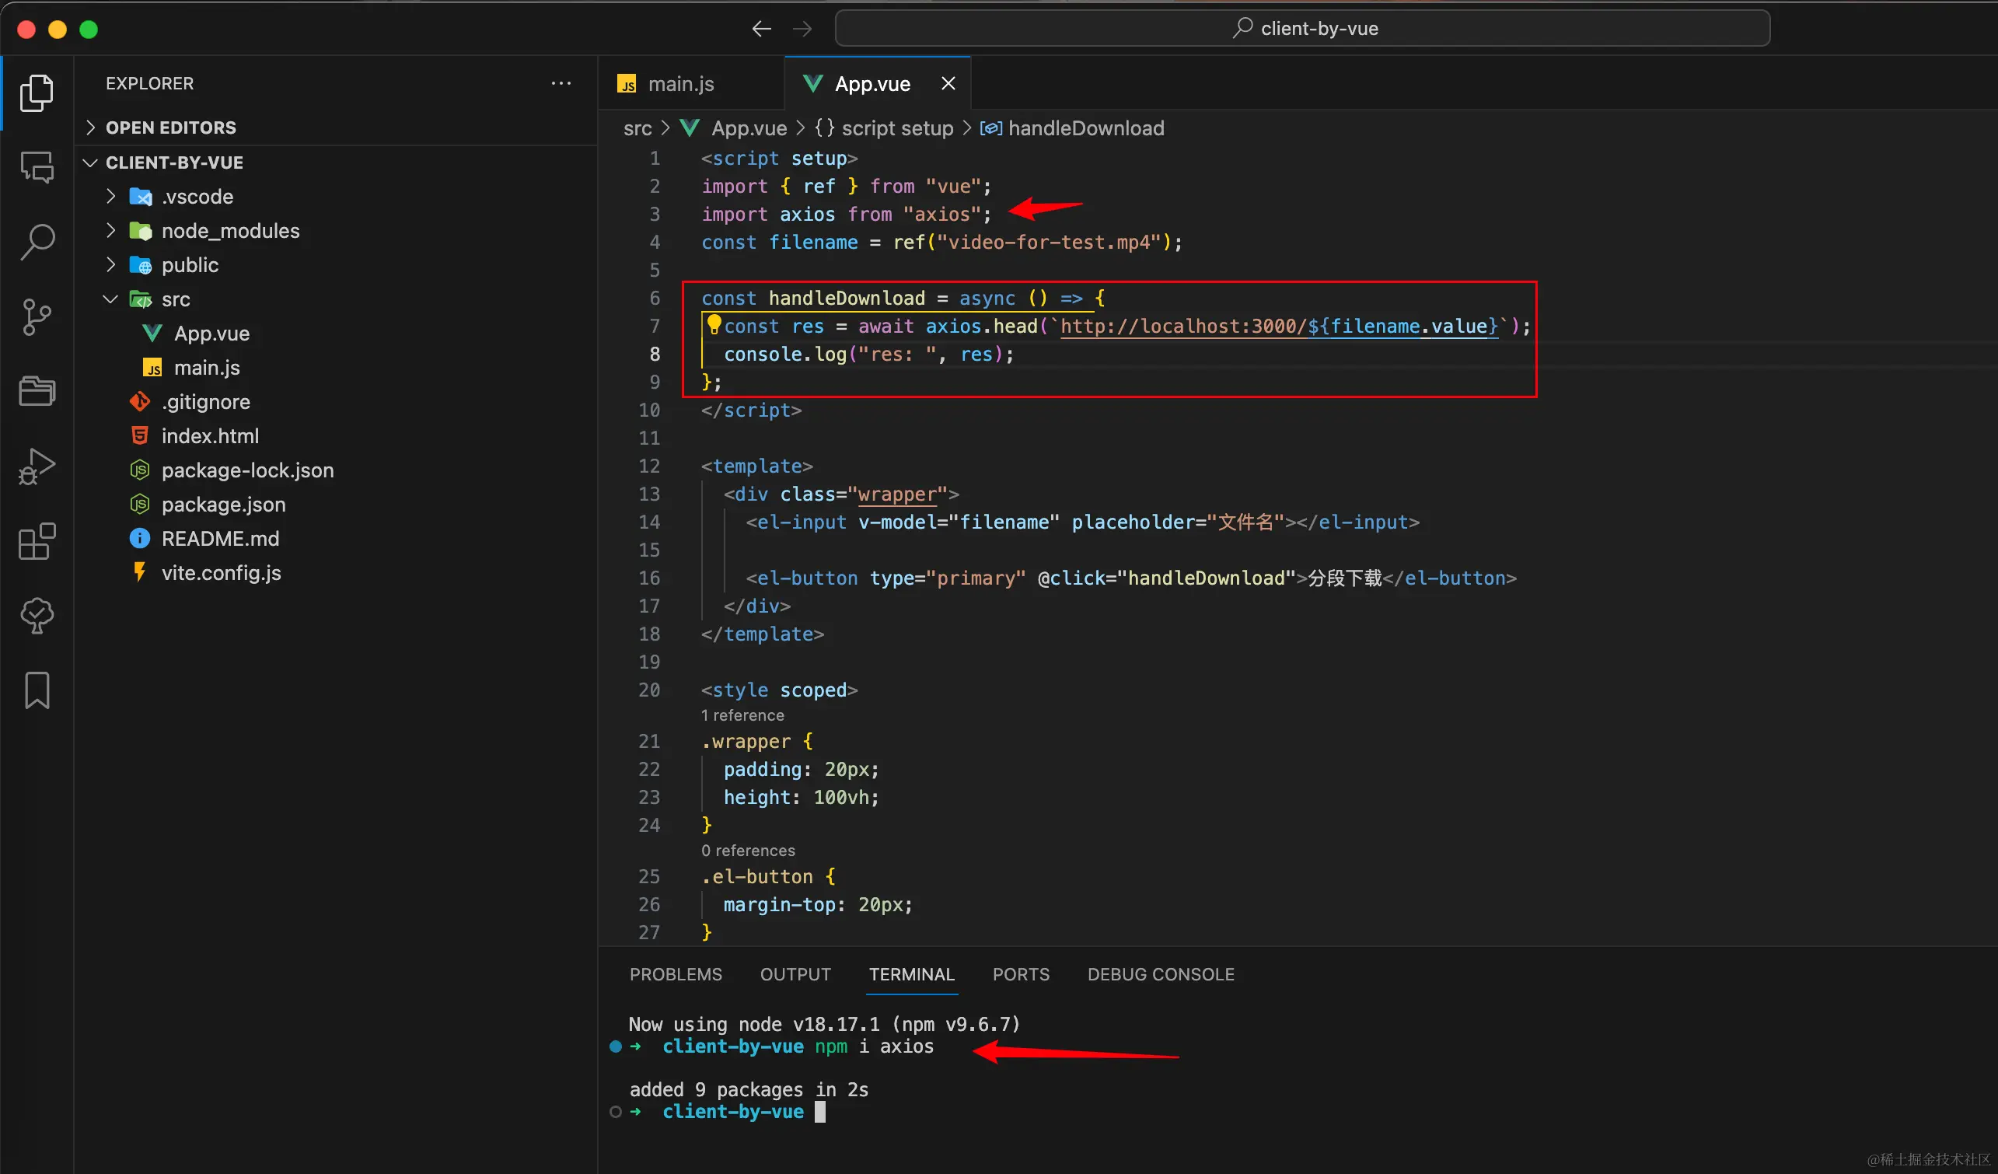
Task: Open the Bookmarks view icon
Action: [x=37, y=690]
